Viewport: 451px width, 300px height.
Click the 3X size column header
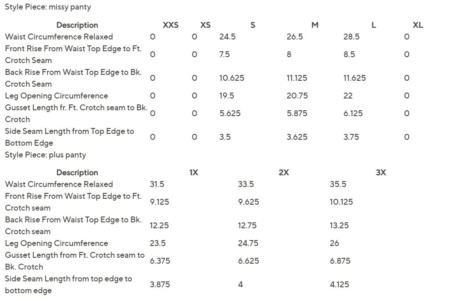pyautogui.click(x=381, y=172)
